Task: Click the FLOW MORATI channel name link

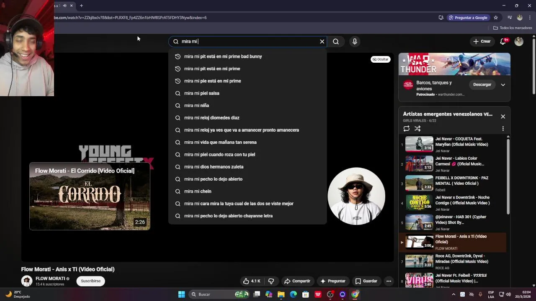Action: tap(50, 278)
